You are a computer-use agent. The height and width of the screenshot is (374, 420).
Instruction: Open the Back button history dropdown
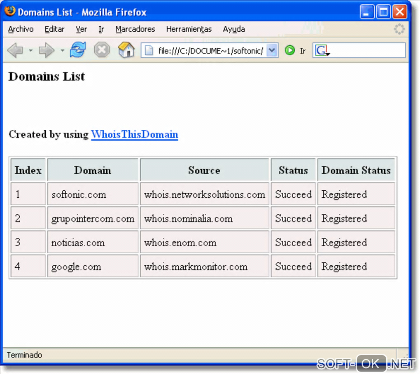click(31, 50)
